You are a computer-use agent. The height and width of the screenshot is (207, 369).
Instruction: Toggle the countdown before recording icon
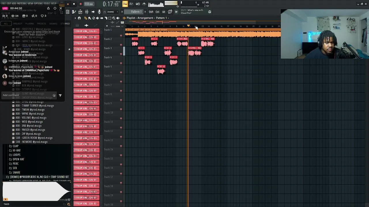click(131, 4)
